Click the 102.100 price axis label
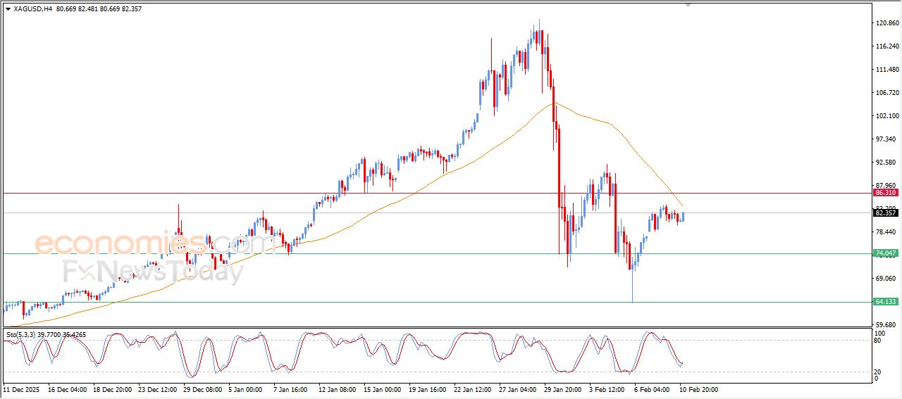The image size is (902, 399). (x=886, y=116)
